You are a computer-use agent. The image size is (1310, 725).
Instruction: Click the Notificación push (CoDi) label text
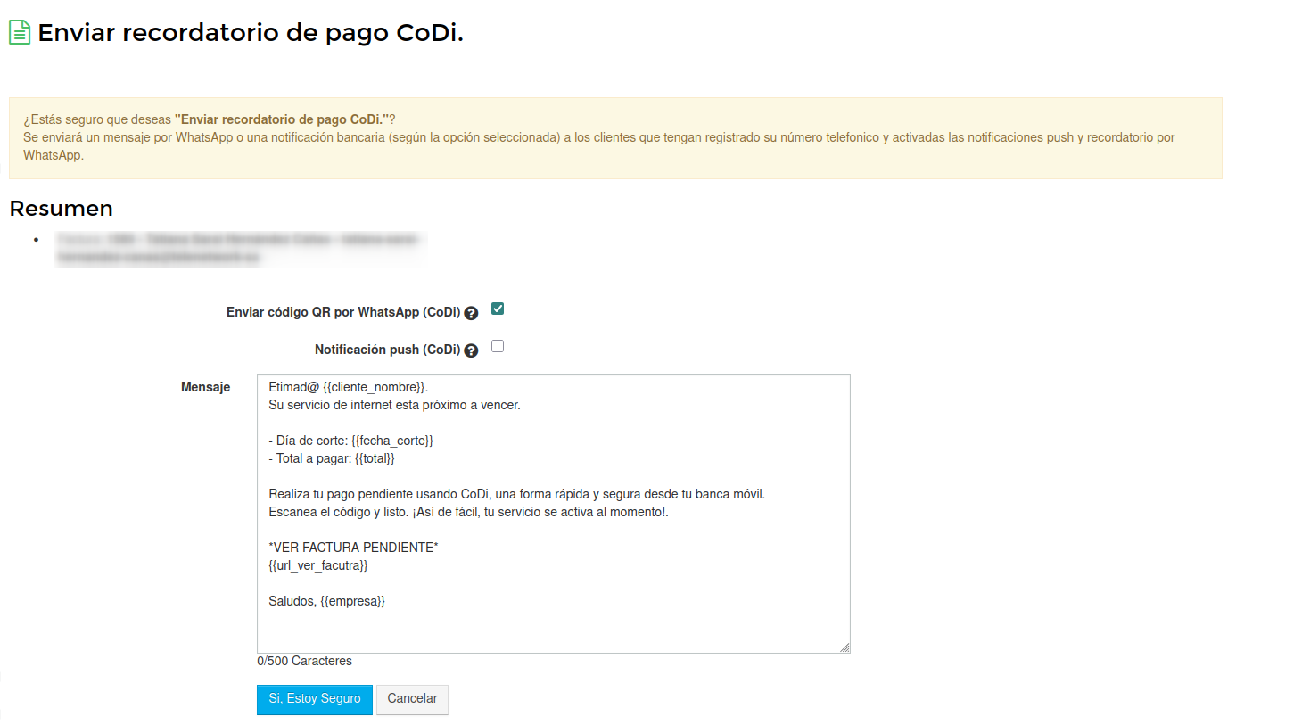(387, 350)
